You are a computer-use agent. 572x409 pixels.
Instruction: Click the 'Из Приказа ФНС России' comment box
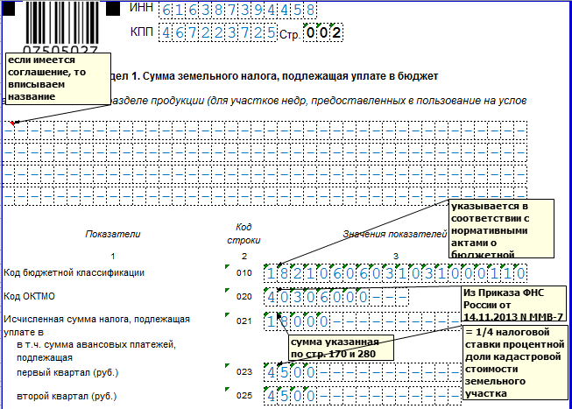(x=512, y=304)
